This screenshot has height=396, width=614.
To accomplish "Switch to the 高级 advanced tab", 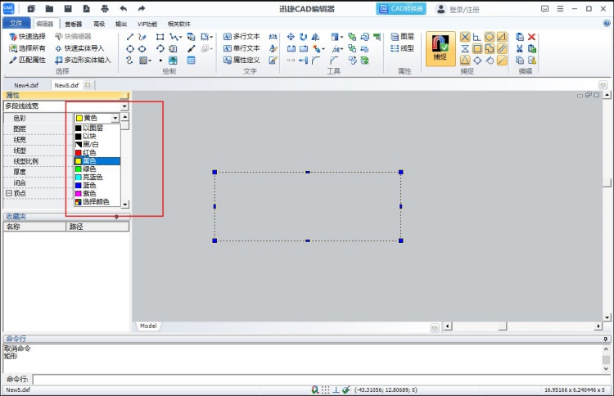I will (99, 25).
